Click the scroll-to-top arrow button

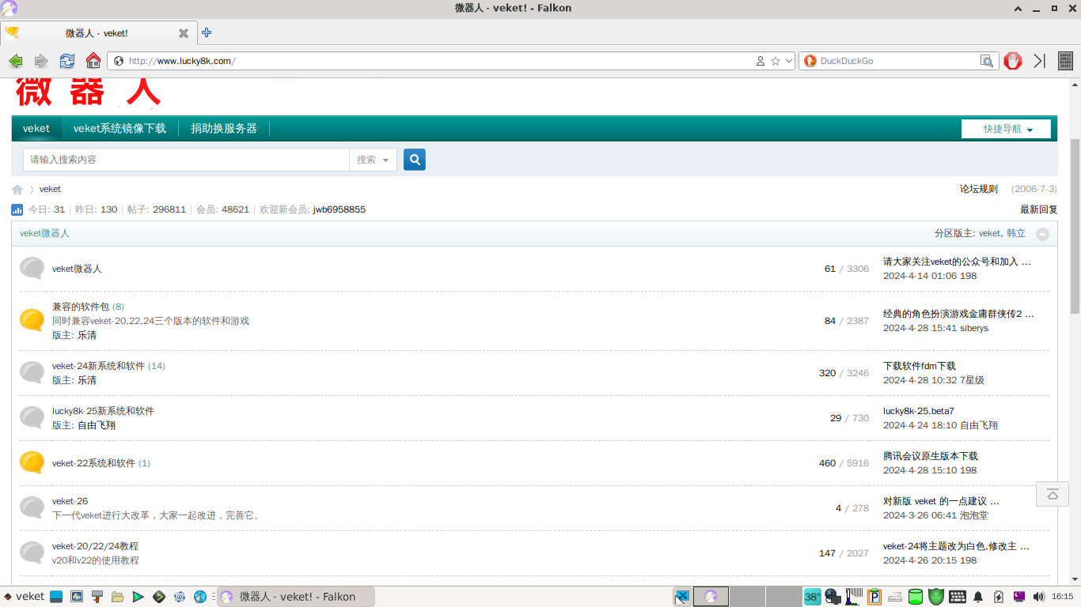[x=1053, y=494]
